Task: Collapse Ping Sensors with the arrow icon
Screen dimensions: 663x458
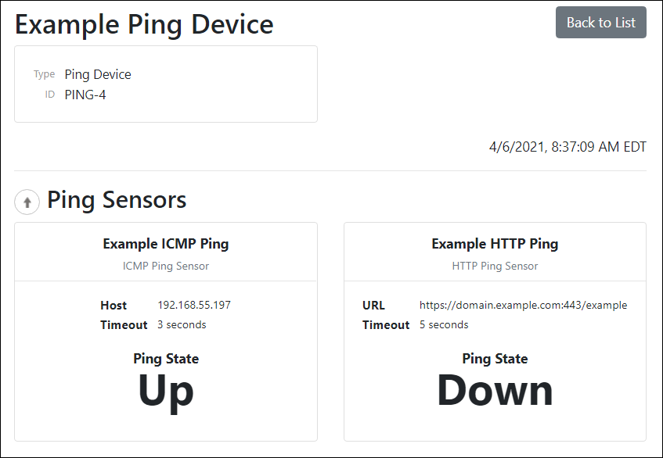Action: [x=27, y=202]
